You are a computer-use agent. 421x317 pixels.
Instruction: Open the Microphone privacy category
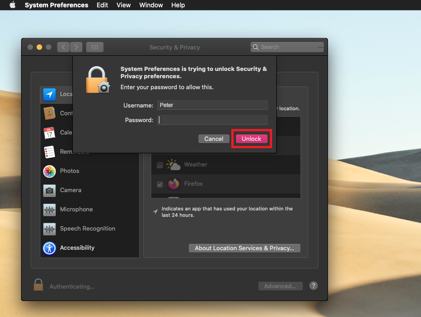tap(76, 210)
